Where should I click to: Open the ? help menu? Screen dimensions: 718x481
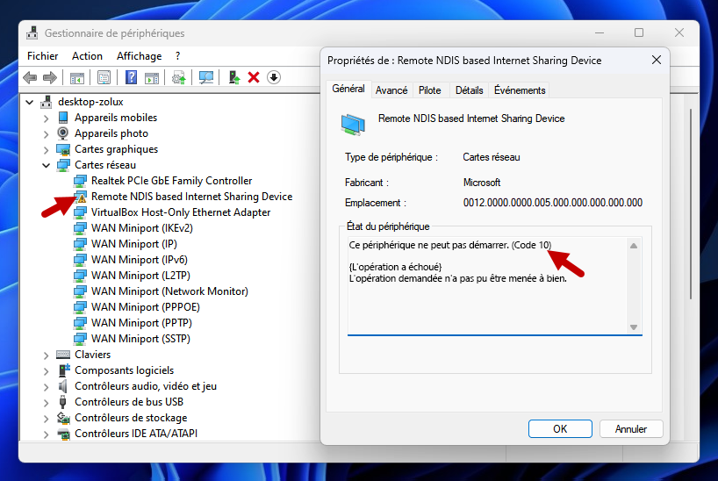coord(177,56)
